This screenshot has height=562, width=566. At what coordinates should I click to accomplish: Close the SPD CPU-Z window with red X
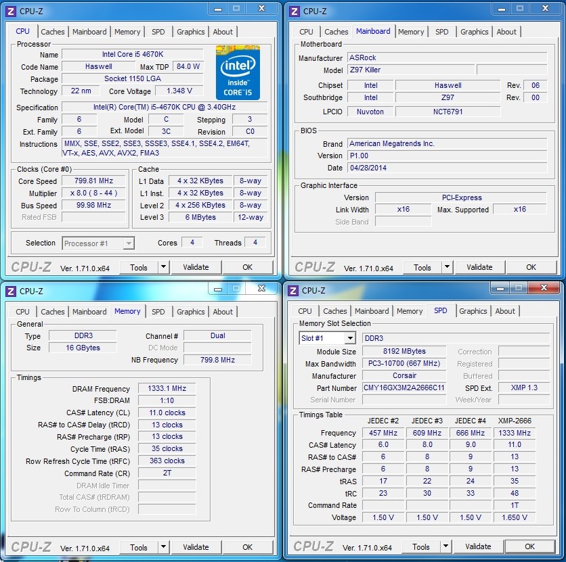click(544, 287)
